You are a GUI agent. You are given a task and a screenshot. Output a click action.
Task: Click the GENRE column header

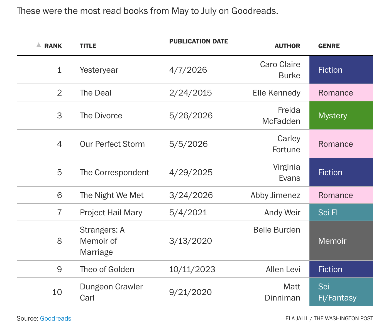[x=329, y=46]
